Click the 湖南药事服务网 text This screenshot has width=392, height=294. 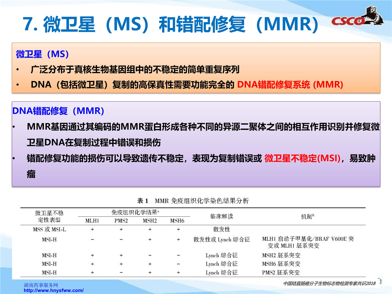click(41, 285)
